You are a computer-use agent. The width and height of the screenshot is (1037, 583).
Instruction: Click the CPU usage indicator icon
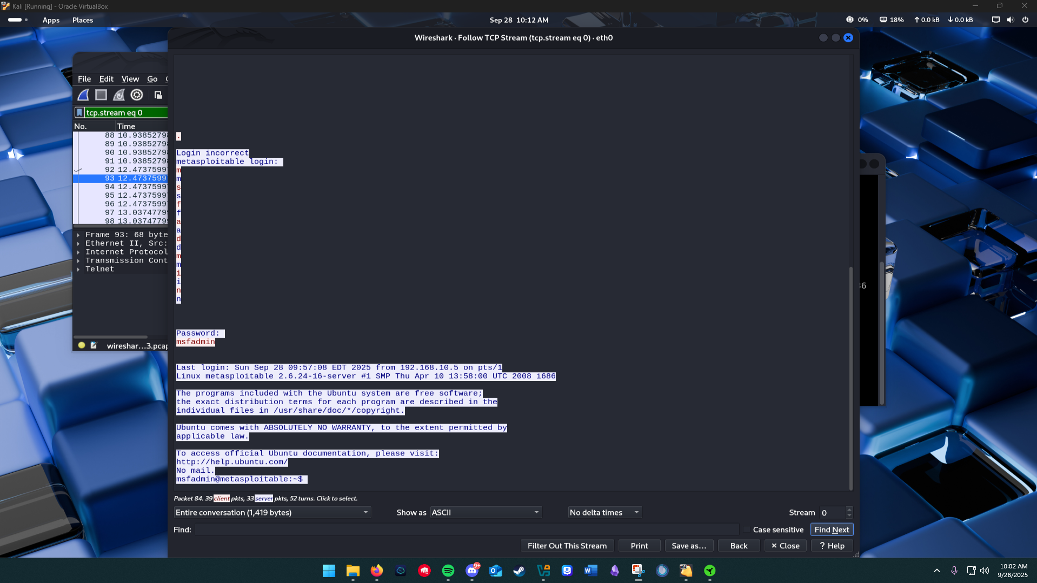tap(850, 20)
